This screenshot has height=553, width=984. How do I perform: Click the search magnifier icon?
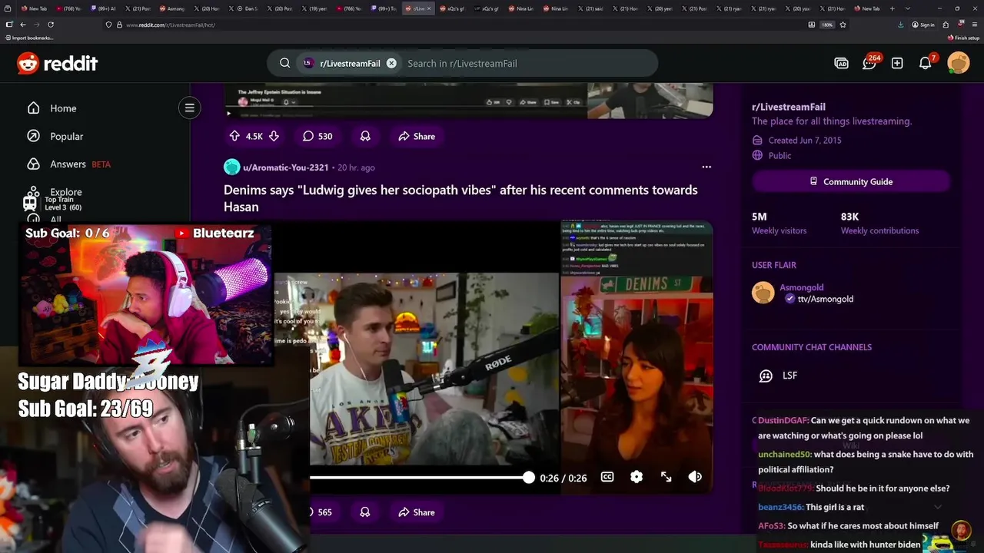(x=284, y=63)
